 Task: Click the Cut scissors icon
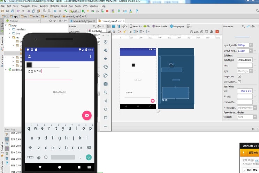pyautogui.click(x=29, y=11)
